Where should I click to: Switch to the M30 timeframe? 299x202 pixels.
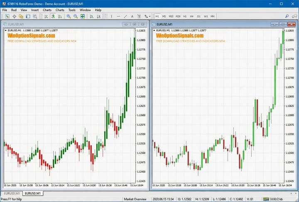click(178, 17)
